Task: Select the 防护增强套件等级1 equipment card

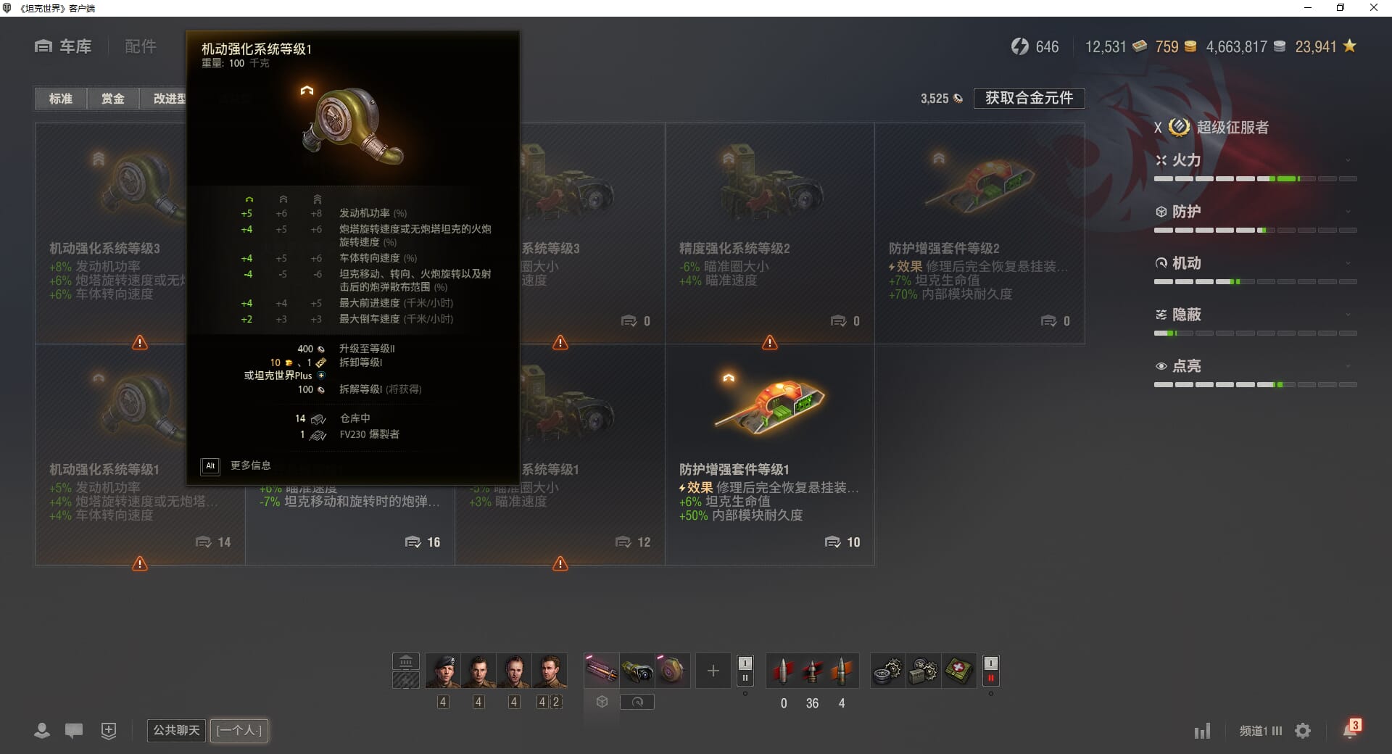Action: coord(770,455)
